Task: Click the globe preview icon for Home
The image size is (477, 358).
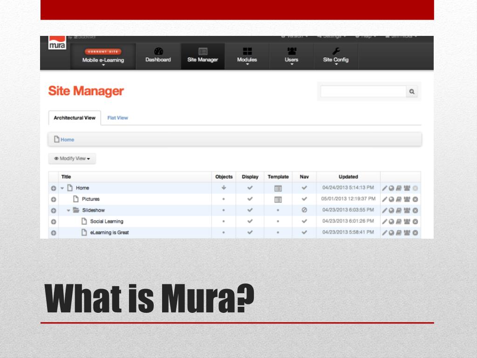Action: tap(391, 188)
